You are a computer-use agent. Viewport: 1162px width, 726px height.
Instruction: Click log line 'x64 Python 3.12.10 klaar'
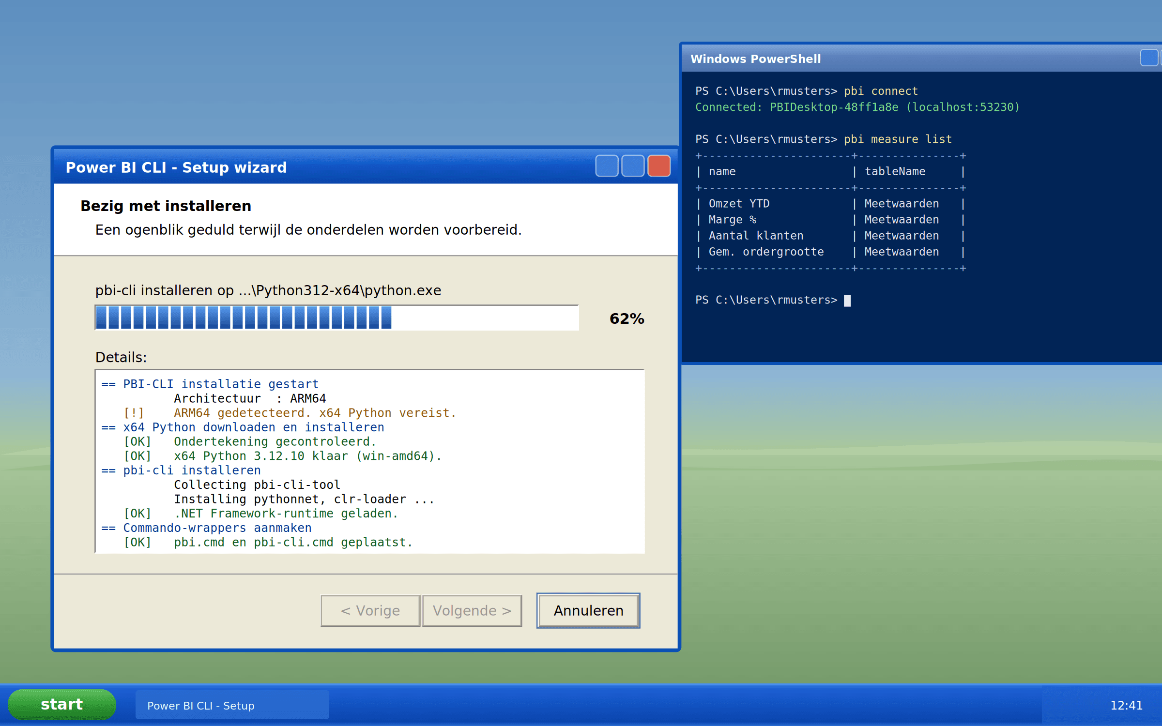click(283, 456)
